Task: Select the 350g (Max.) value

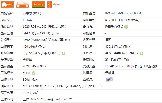Action: point(31,80)
